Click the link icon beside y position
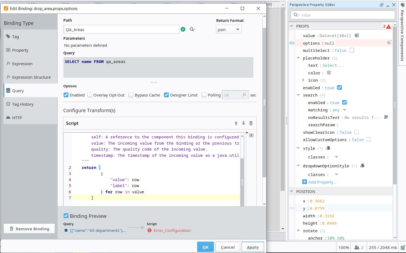 pyautogui.click(x=292, y=208)
